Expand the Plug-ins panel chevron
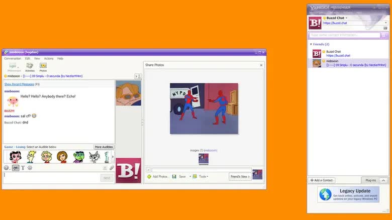392x220 pixels. click(383, 180)
